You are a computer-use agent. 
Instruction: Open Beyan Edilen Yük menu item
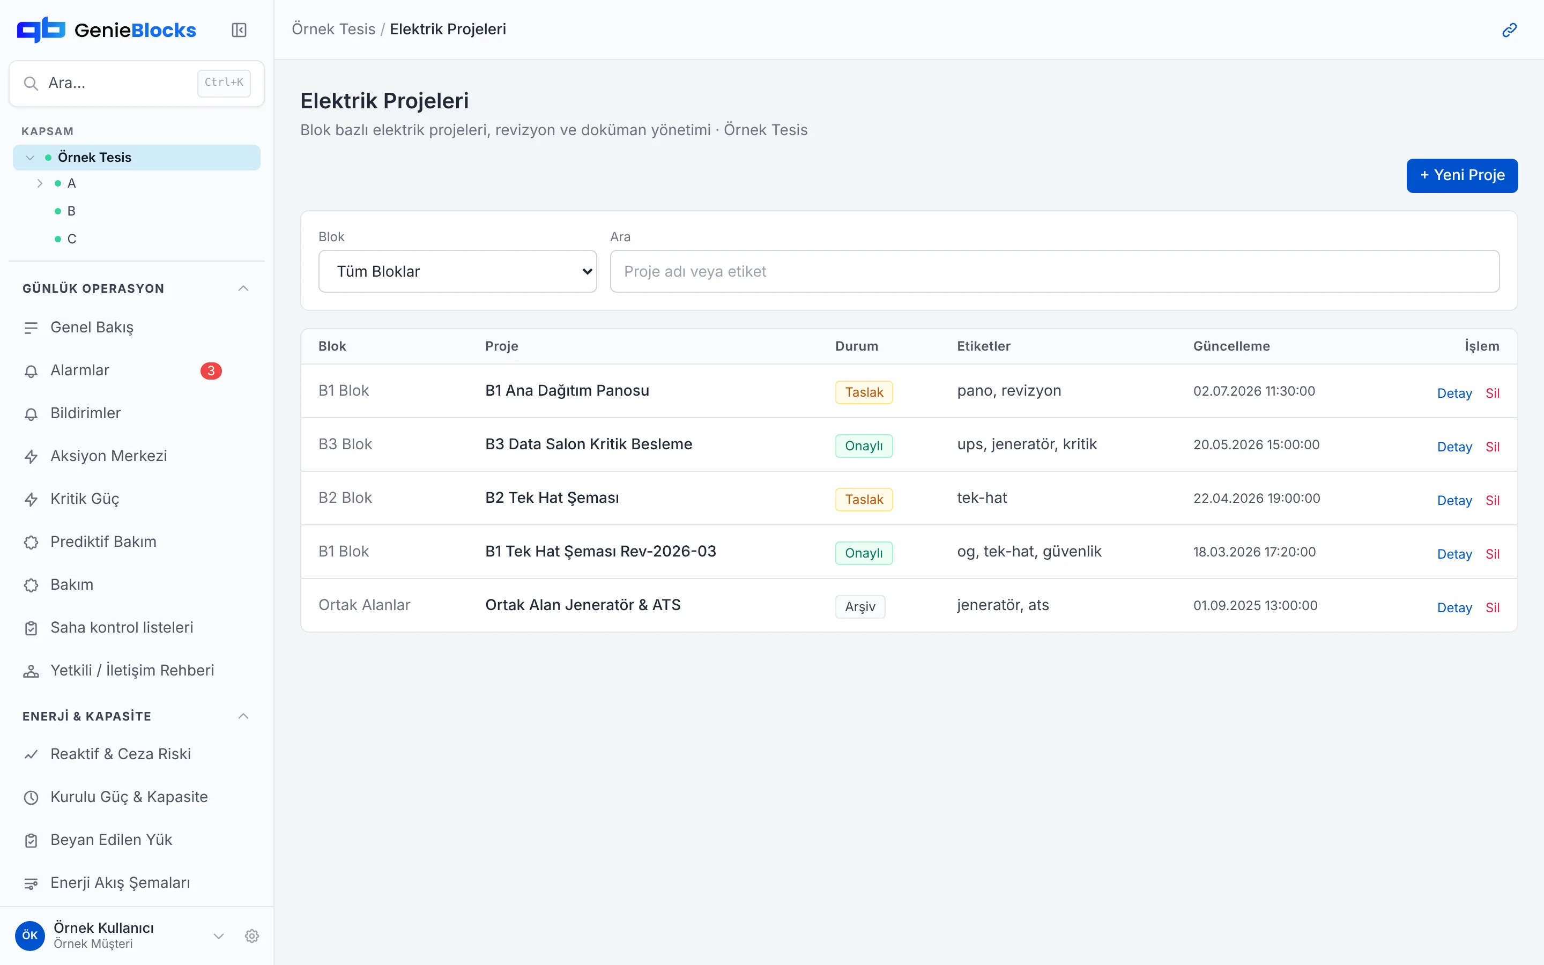coord(136,840)
